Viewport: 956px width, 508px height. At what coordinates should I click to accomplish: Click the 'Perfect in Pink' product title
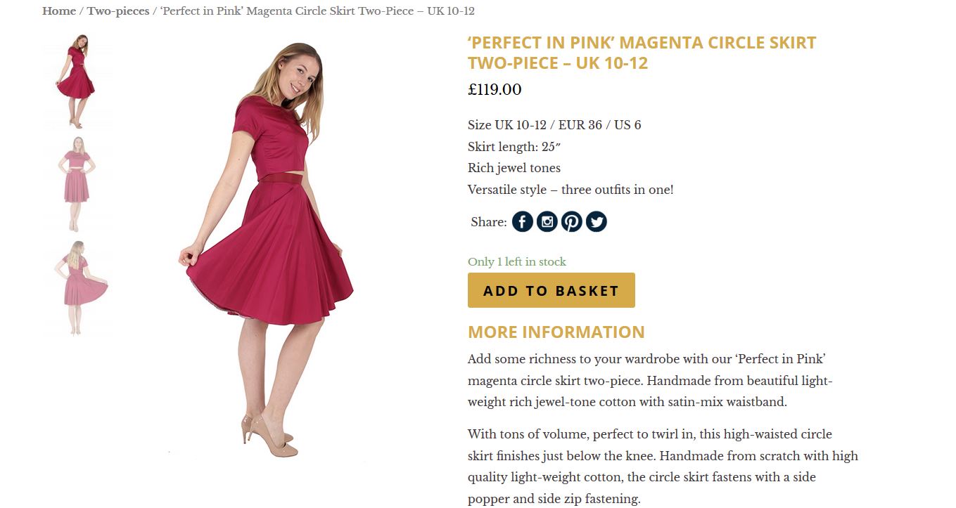[641, 53]
